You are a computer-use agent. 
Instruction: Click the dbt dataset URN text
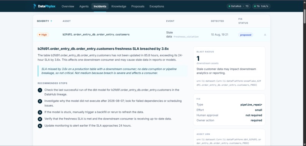pos(229,141)
